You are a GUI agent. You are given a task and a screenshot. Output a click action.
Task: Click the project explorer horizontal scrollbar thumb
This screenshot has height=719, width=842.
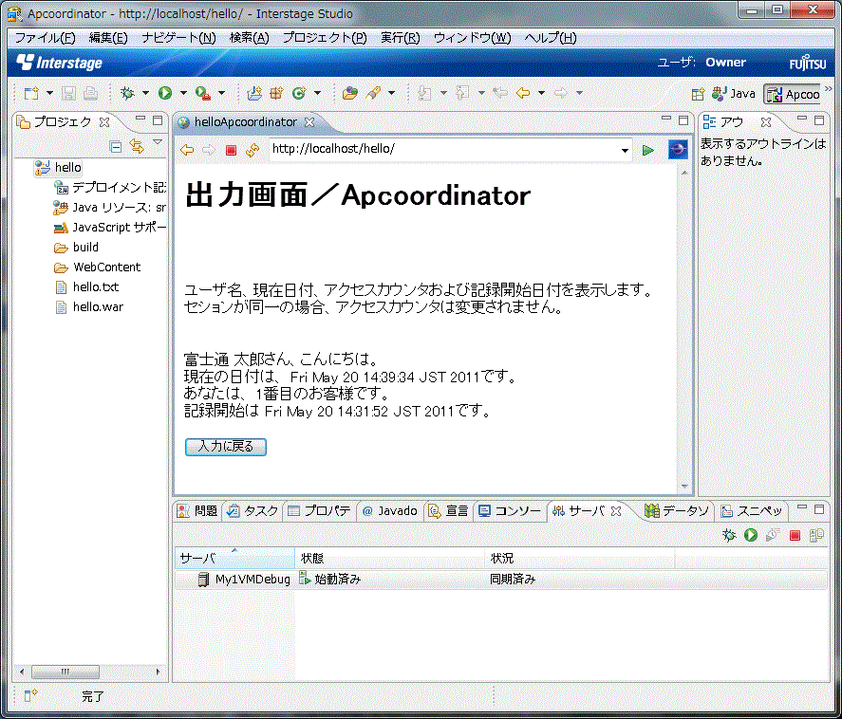[65, 672]
